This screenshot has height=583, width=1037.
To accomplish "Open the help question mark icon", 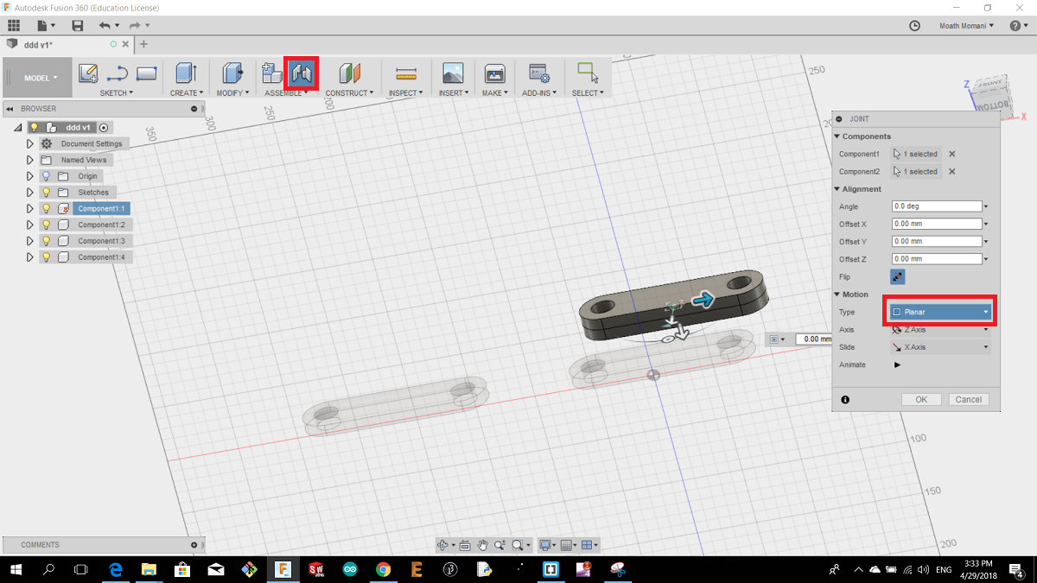I will click(1015, 26).
